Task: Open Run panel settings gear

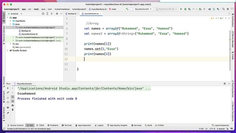Action: 225,83
